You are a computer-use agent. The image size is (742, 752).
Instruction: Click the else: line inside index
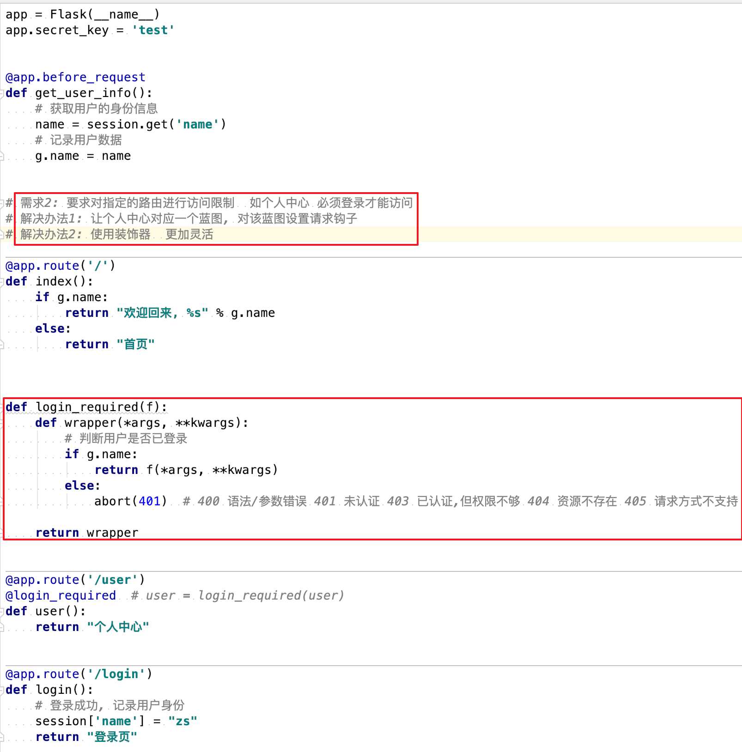(53, 328)
